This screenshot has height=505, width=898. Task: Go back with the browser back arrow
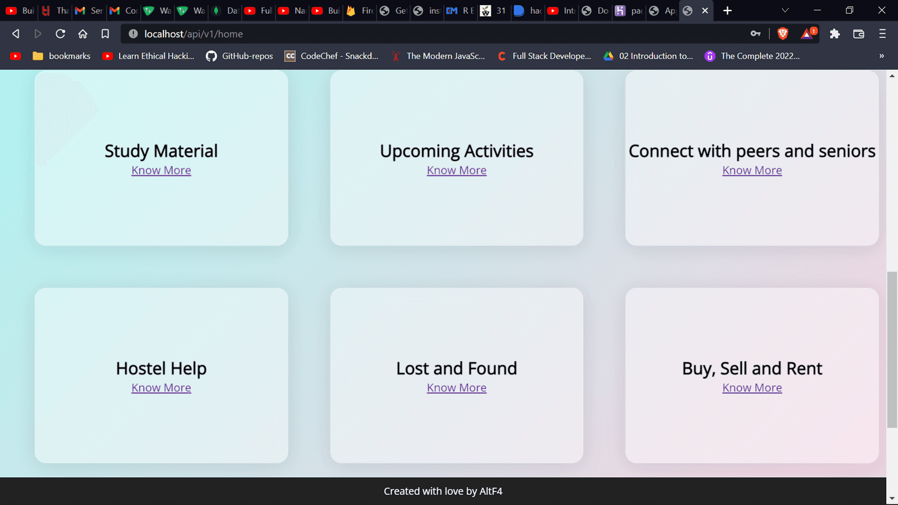coord(16,34)
